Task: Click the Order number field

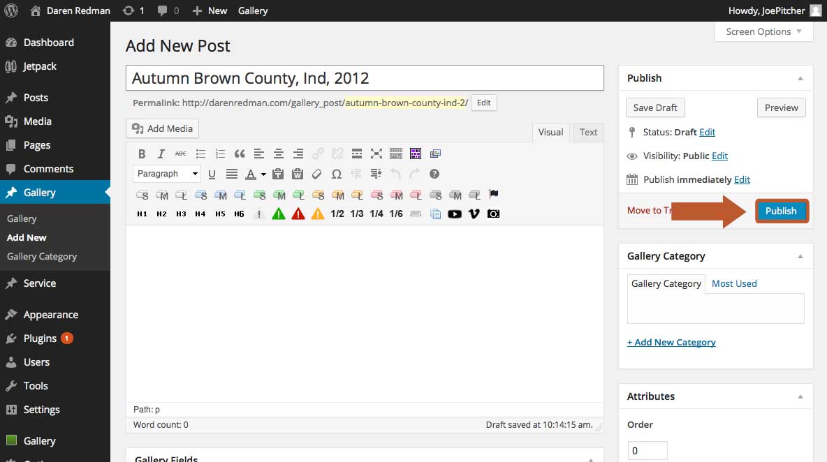Action: pyautogui.click(x=647, y=451)
